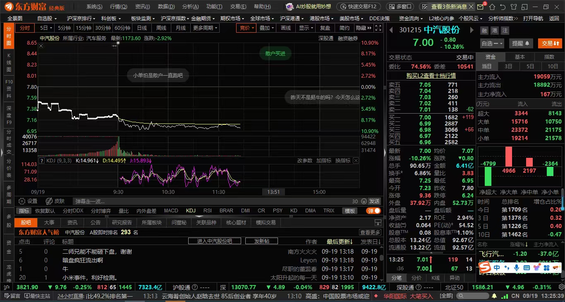This screenshot has height=302, width=565.
Task: Open 深度F9 sidebar item
Action: [9, 115]
